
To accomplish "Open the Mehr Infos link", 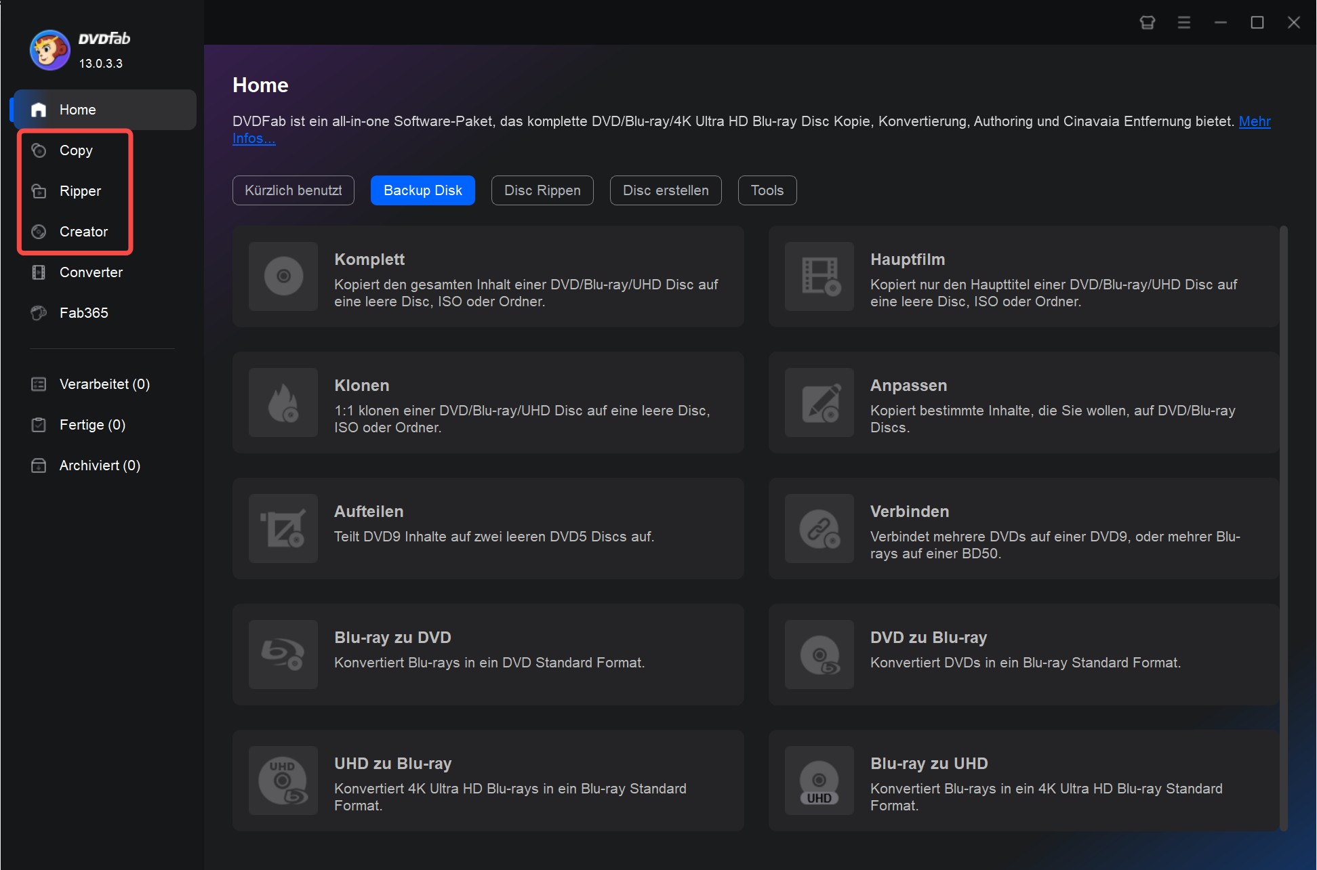I will (1255, 121).
